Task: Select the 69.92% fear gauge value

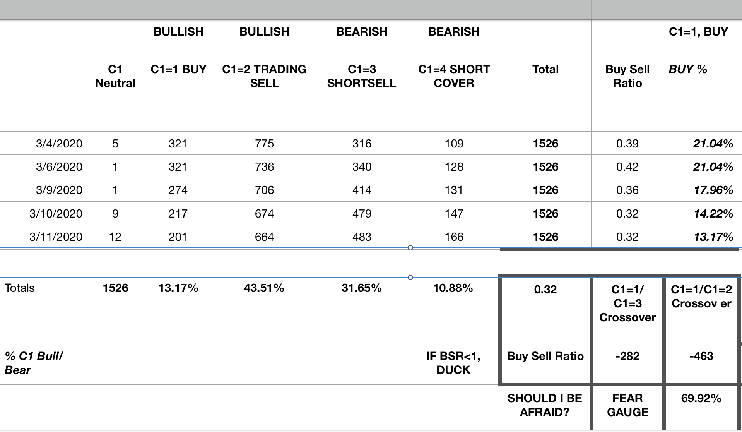Action: [x=701, y=398]
